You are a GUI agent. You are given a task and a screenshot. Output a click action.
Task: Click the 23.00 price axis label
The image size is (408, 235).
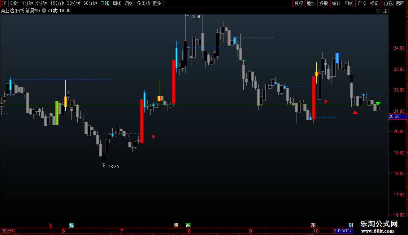[x=399, y=69]
